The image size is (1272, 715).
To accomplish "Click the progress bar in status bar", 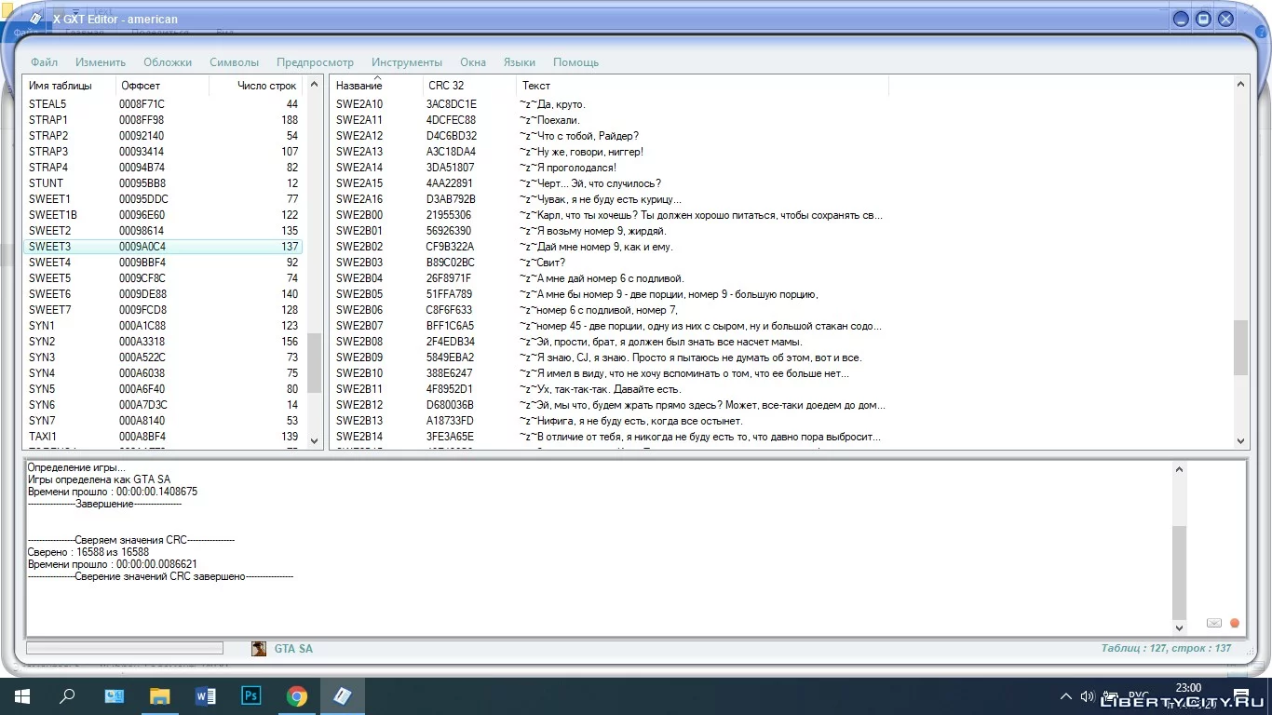I will click(x=125, y=648).
